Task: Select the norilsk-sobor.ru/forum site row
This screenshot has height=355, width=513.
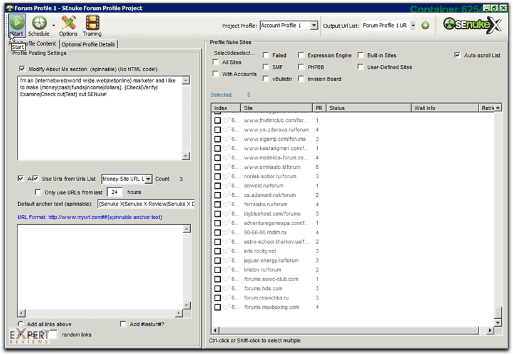Action: (353, 176)
